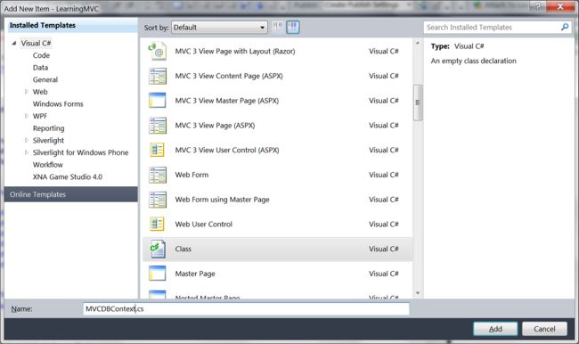Select 'MVC 3 View Master Page (ASPX)' text

(x=227, y=101)
